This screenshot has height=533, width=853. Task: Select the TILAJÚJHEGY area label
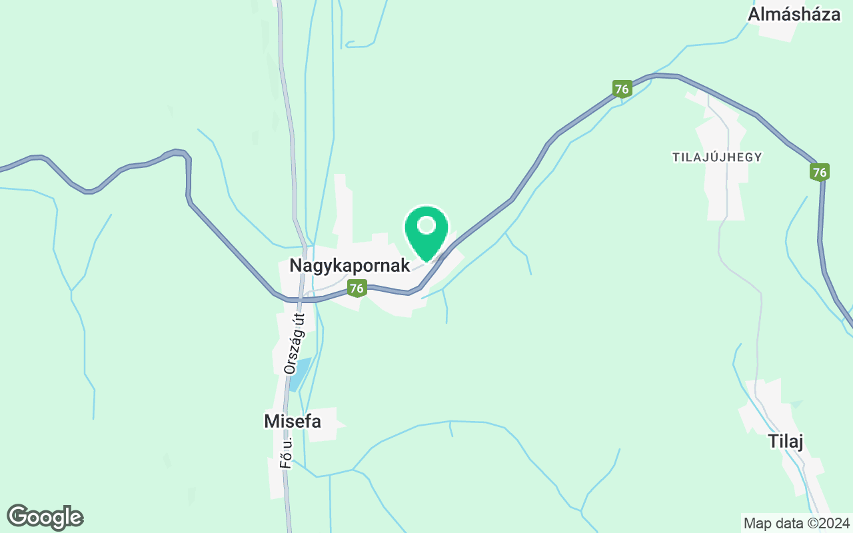(717, 157)
